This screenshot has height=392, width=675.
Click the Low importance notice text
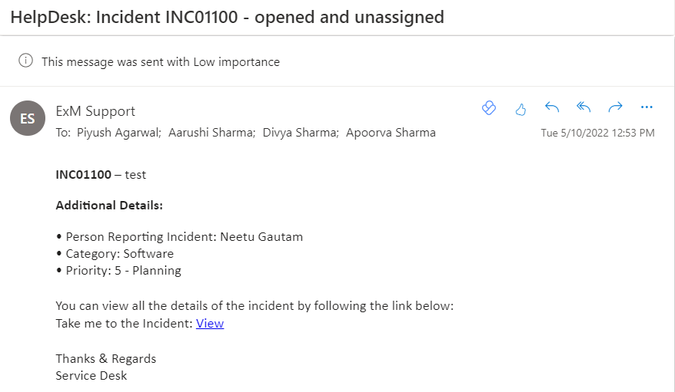pos(161,62)
